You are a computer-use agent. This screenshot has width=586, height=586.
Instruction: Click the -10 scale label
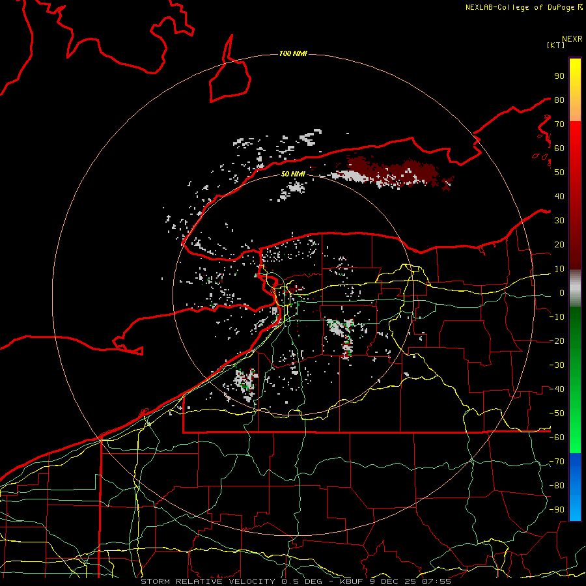[557, 317]
